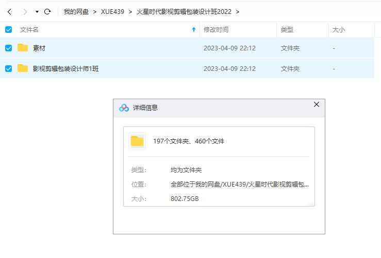Click breadcrumb 火星时代影视剪辑包装设计班2022

click(x=184, y=12)
